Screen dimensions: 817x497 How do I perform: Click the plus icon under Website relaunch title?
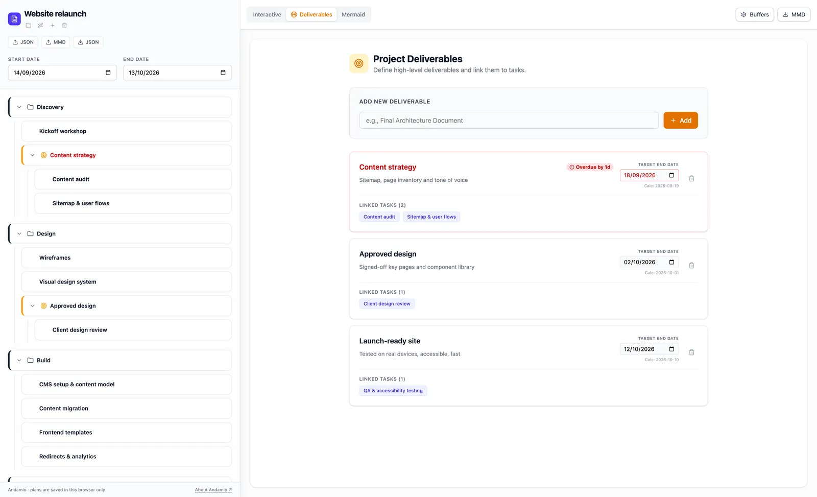(52, 26)
